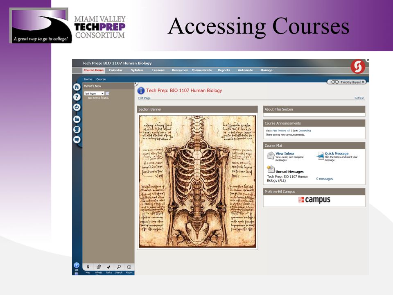Click the red swirl logo icon

[x=358, y=67]
